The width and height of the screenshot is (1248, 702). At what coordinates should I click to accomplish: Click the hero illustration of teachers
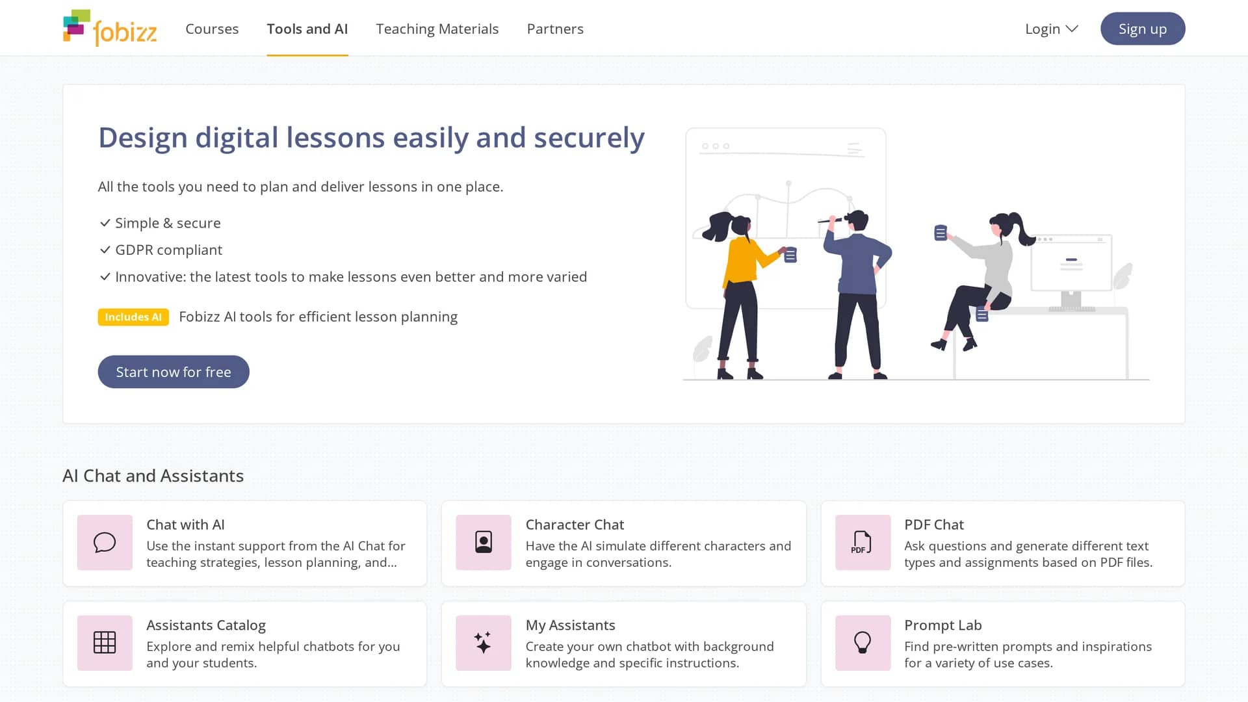click(916, 254)
